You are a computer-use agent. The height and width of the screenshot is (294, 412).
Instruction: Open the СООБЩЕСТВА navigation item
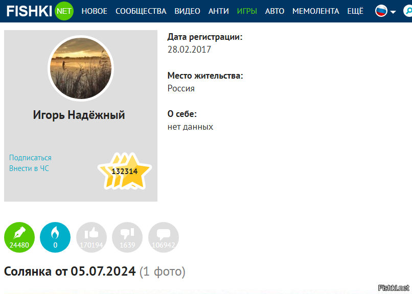(141, 11)
